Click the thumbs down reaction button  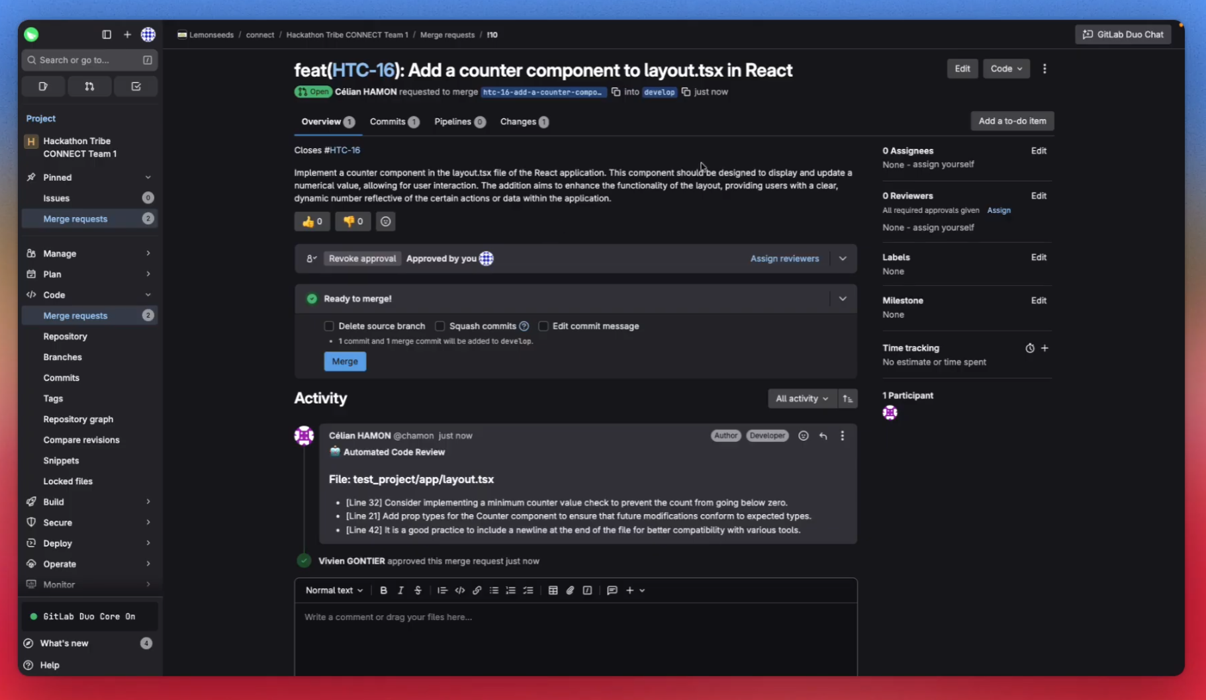tap(352, 222)
